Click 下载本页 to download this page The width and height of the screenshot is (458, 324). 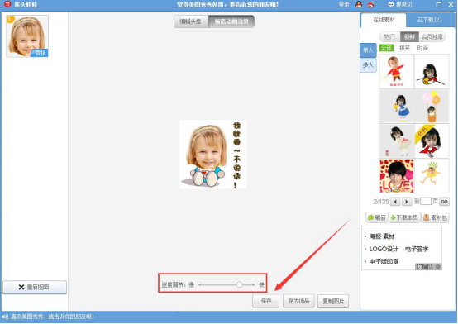tap(404, 217)
